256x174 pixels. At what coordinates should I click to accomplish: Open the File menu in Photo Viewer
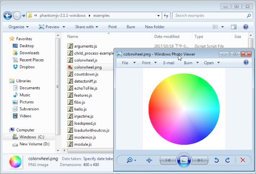coord(128,63)
